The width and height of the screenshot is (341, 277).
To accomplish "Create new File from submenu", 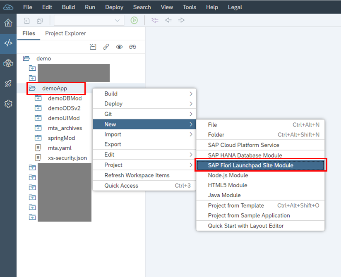I will 260,125.
